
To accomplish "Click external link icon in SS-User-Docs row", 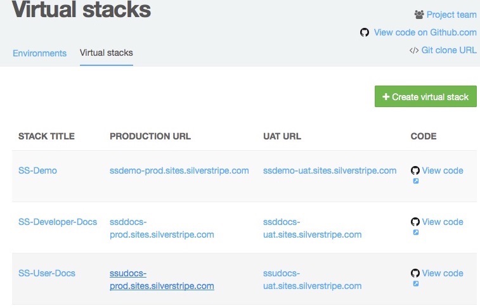I will tap(416, 284).
